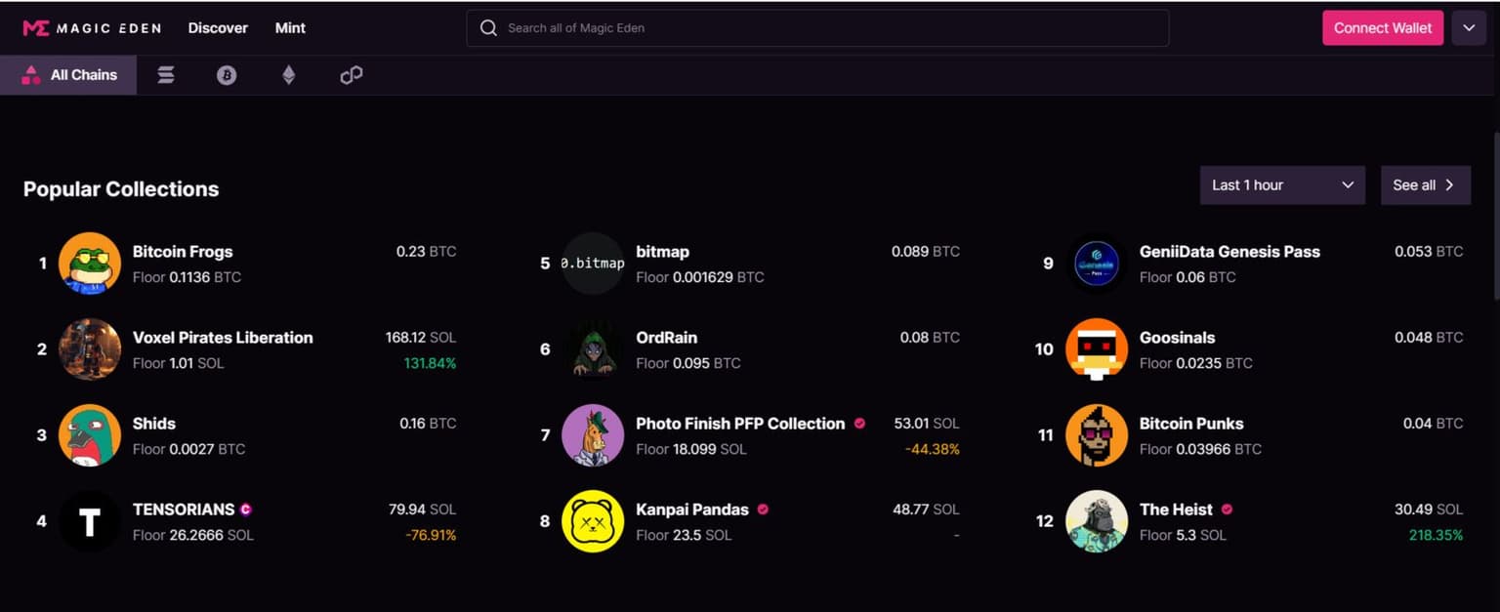Click the Magic Eden logo
The image size is (1500, 612).
(91, 28)
